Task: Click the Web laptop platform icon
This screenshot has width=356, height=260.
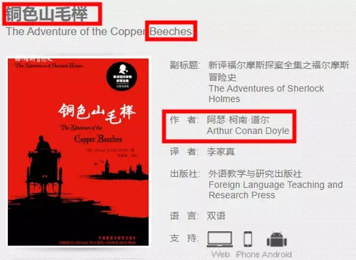Action: 220,239
